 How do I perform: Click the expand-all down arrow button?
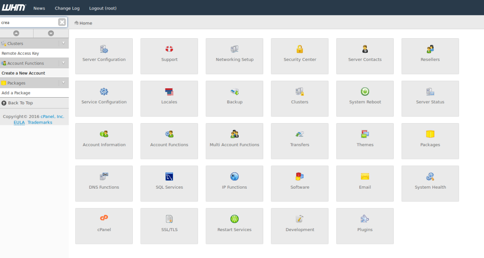click(x=51, y=33)
